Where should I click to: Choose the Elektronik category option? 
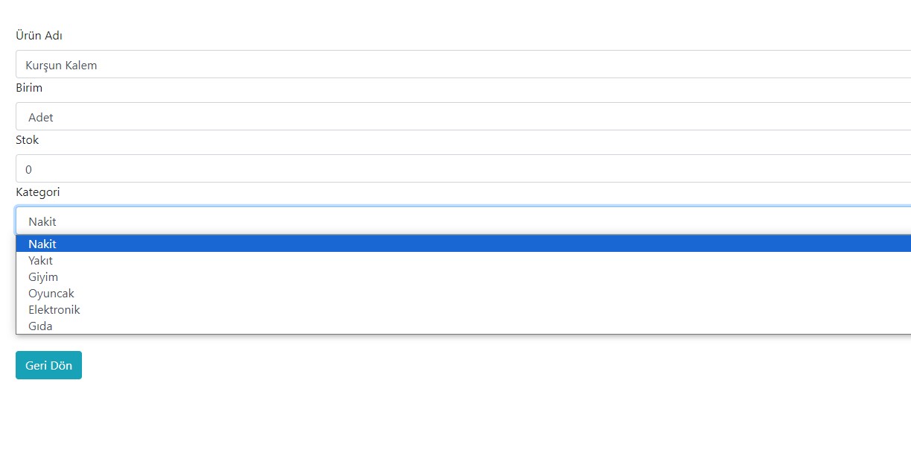(54, 310)
